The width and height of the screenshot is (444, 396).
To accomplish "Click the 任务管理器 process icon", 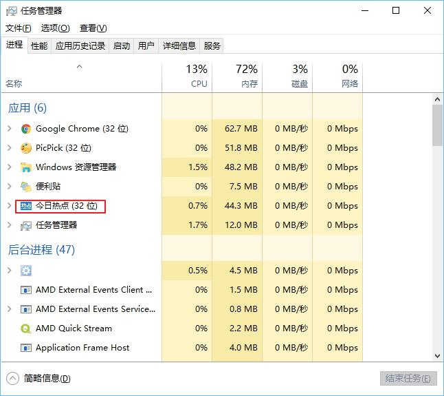I will click(26, 225).
